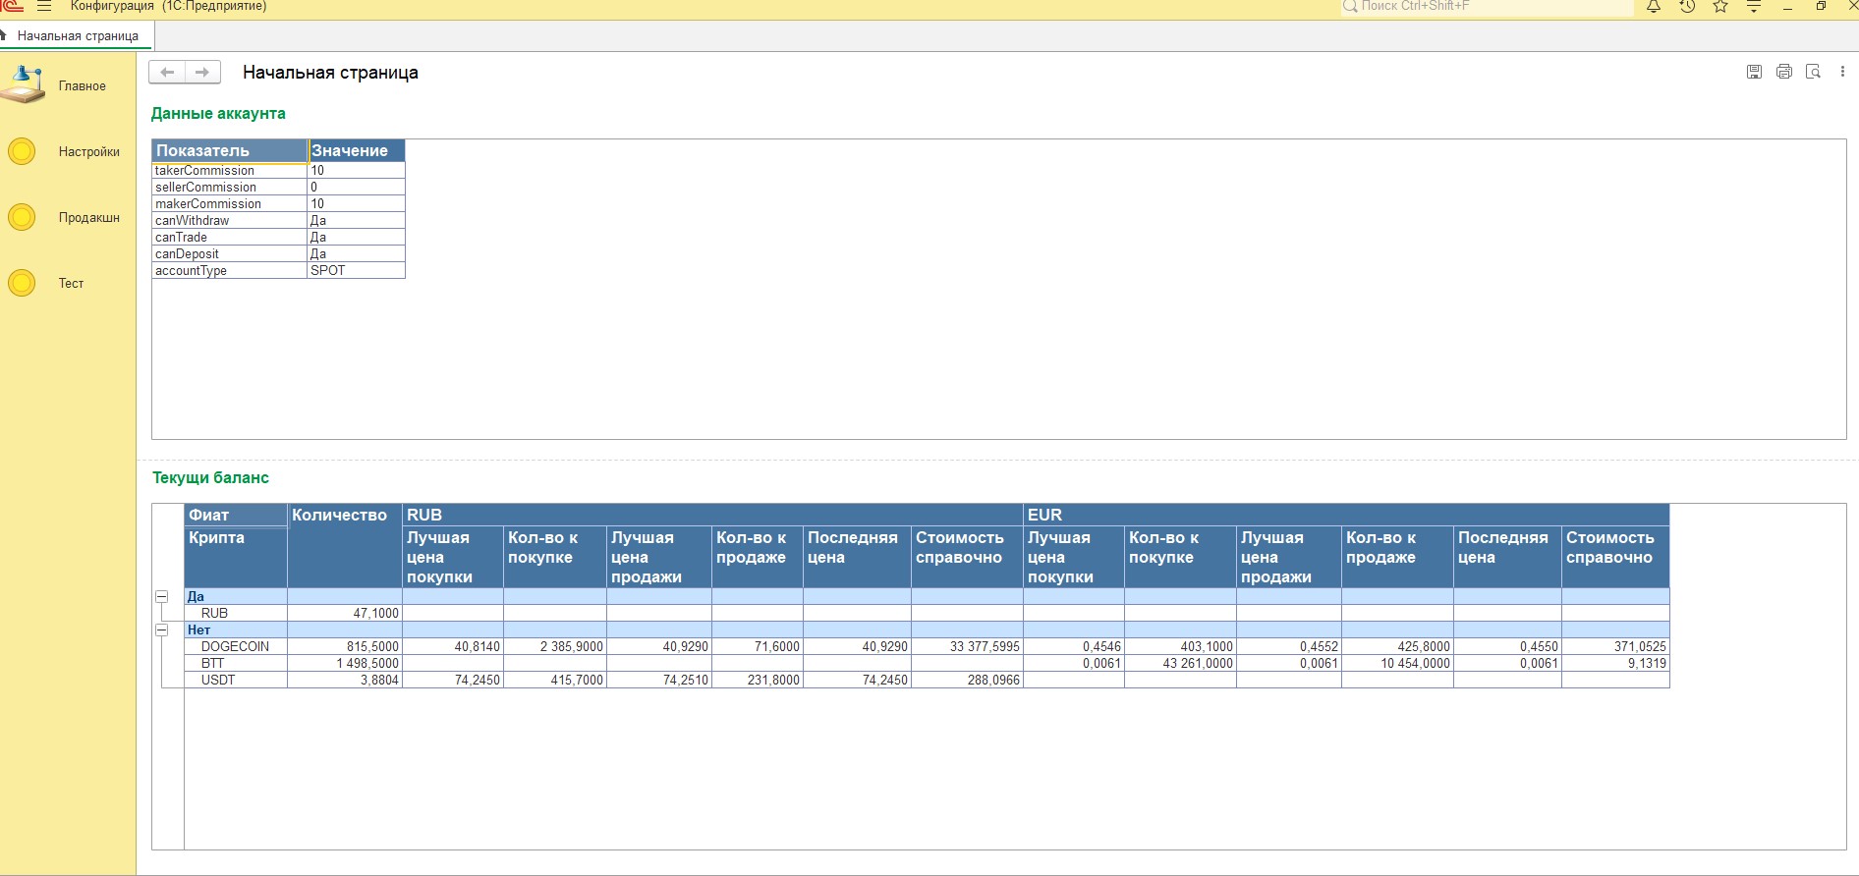The image size is (1859, 876).
Task: Open the Продакшн section
Action: tap(88, 218)
